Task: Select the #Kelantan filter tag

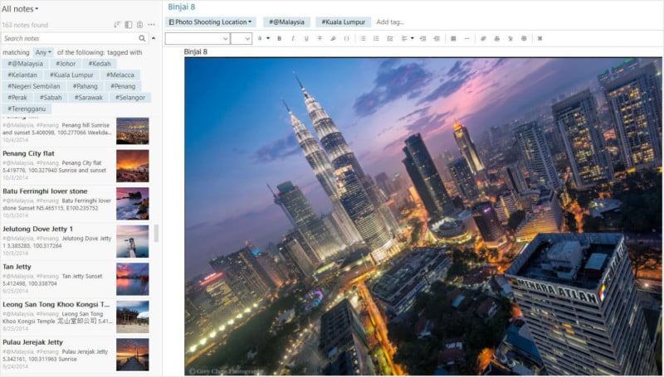Action: (22, 75)
